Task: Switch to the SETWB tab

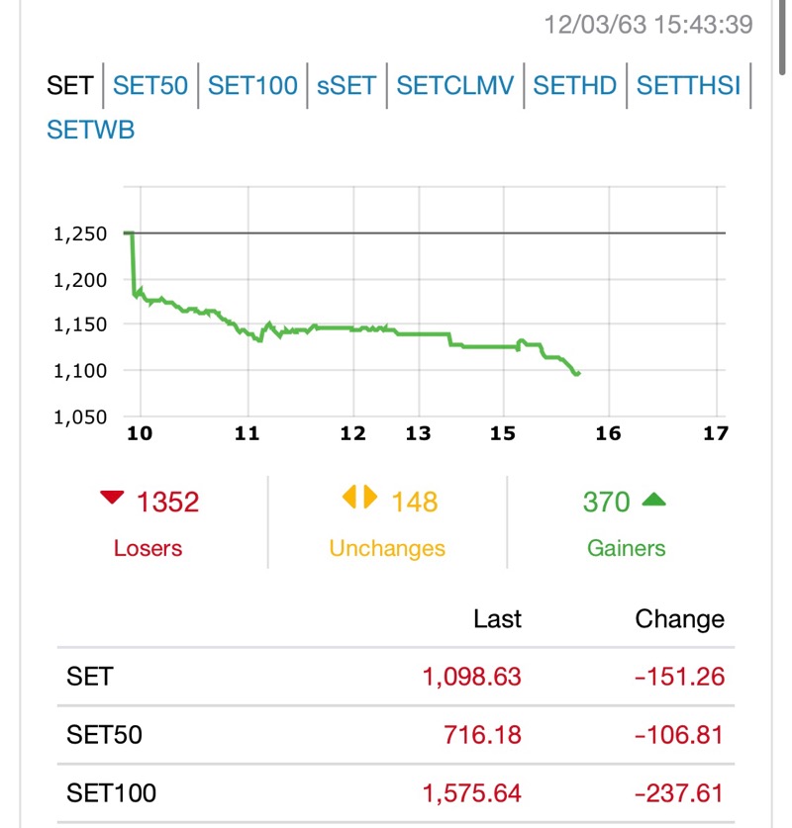Action: click(x=90, y=130)
